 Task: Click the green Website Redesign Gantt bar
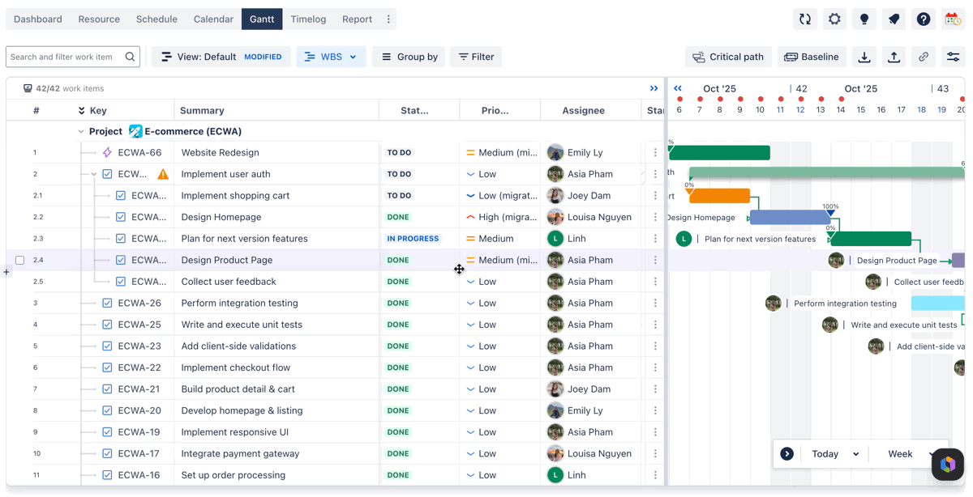click(x=719, y=152)
